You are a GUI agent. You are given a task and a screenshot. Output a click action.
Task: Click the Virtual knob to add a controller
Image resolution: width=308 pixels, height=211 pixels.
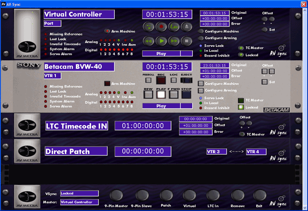point(190,195)
